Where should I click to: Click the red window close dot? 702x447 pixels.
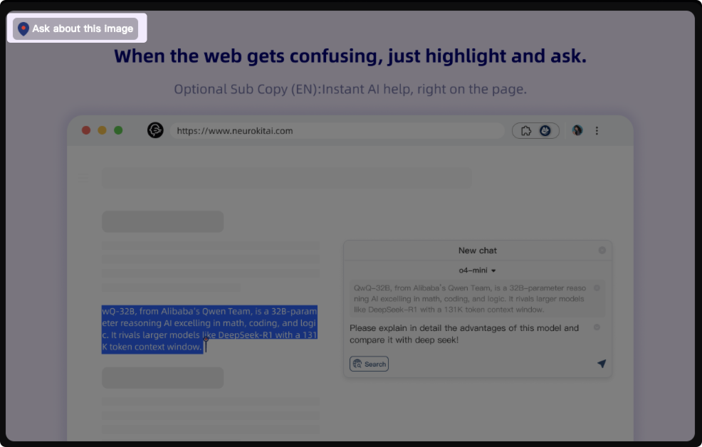pos(86,130)
